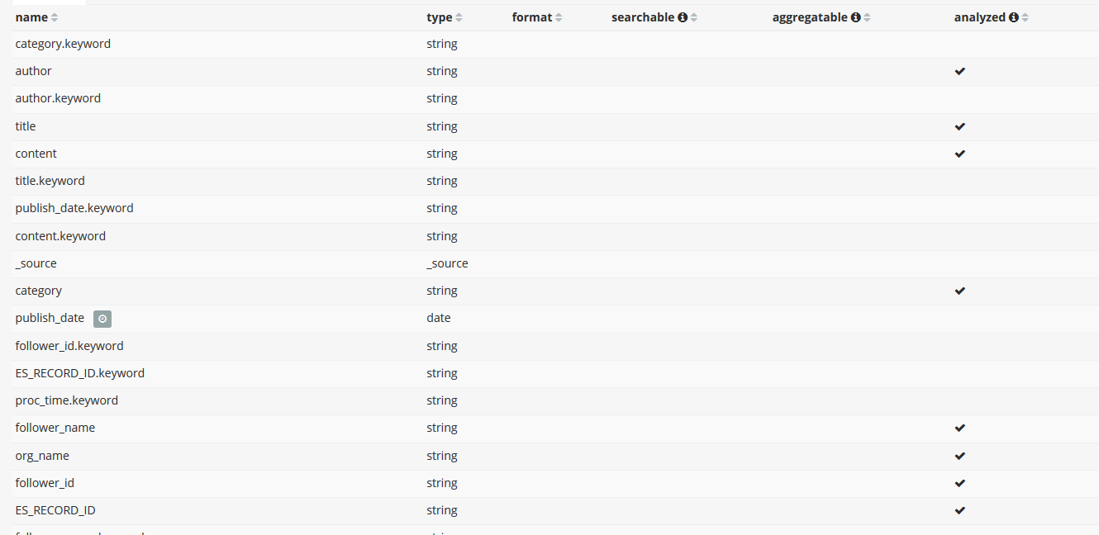
Task: Click the analyzed checkmark for content field
Action: point(959,154)
